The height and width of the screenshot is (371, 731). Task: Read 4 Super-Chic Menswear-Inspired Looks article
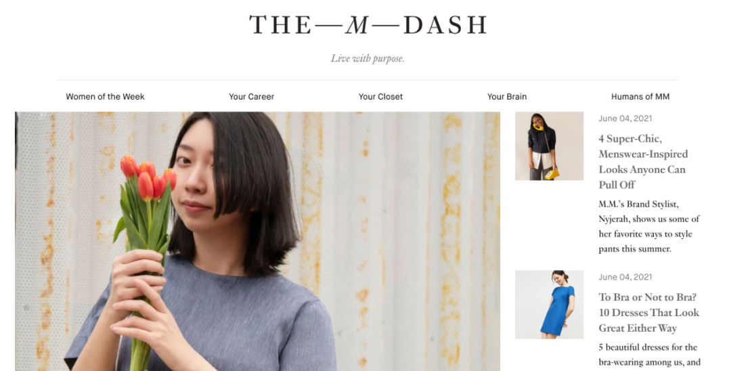click(644, 161)
